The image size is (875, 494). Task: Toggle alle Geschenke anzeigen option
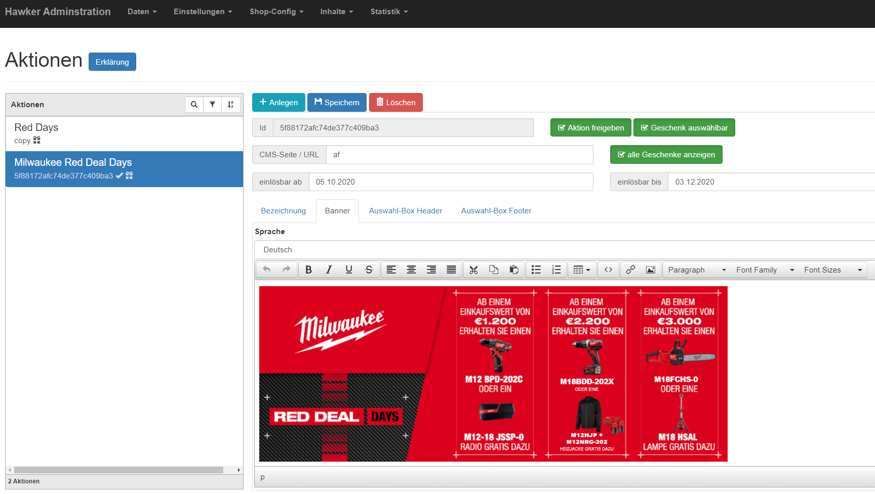click(666, 155)
